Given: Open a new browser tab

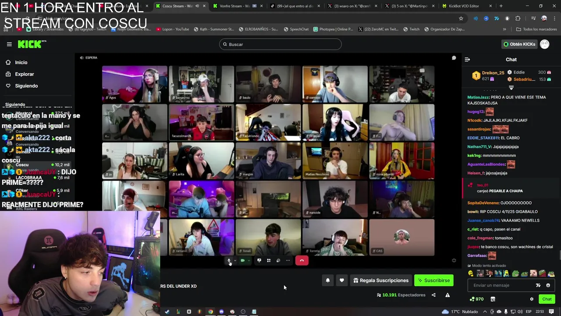Looking at the screenshot, I should click(501, 6).
